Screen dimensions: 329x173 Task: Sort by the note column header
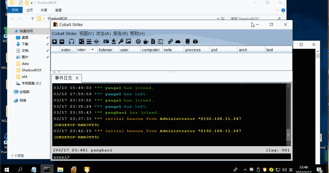tap(173, 50)
